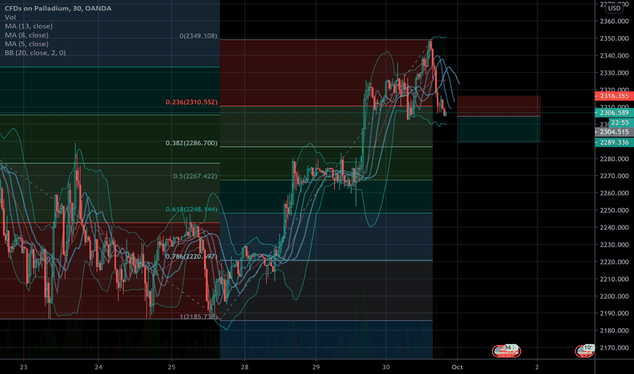Image resolution: width=634 pixels, height=374 pixels.
Task: Click the date label 24 on time axis
Action: [98, 367]
